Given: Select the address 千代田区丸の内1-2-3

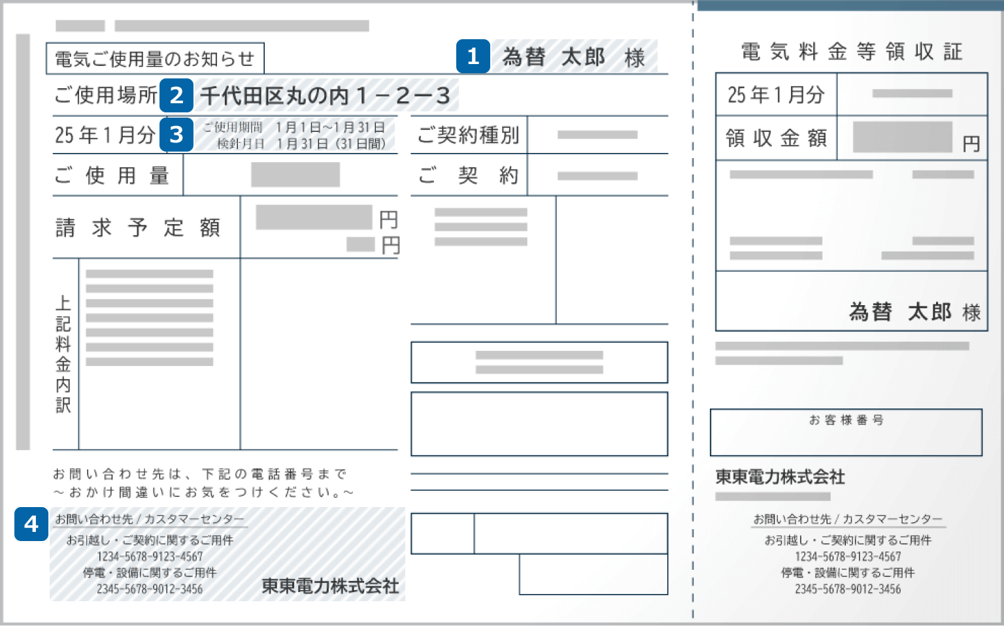Looking at the screenshot, I should (325, 96).
